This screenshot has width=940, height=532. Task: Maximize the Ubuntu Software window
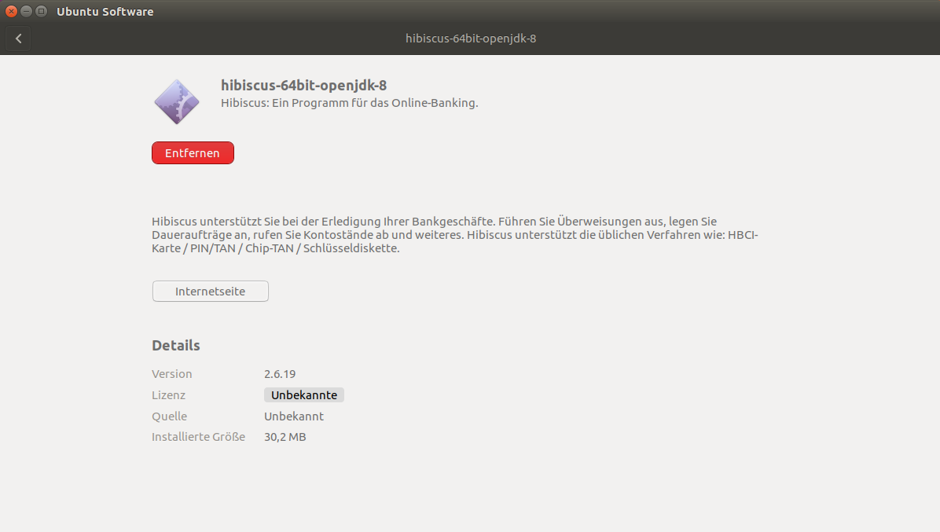[41, 11]
